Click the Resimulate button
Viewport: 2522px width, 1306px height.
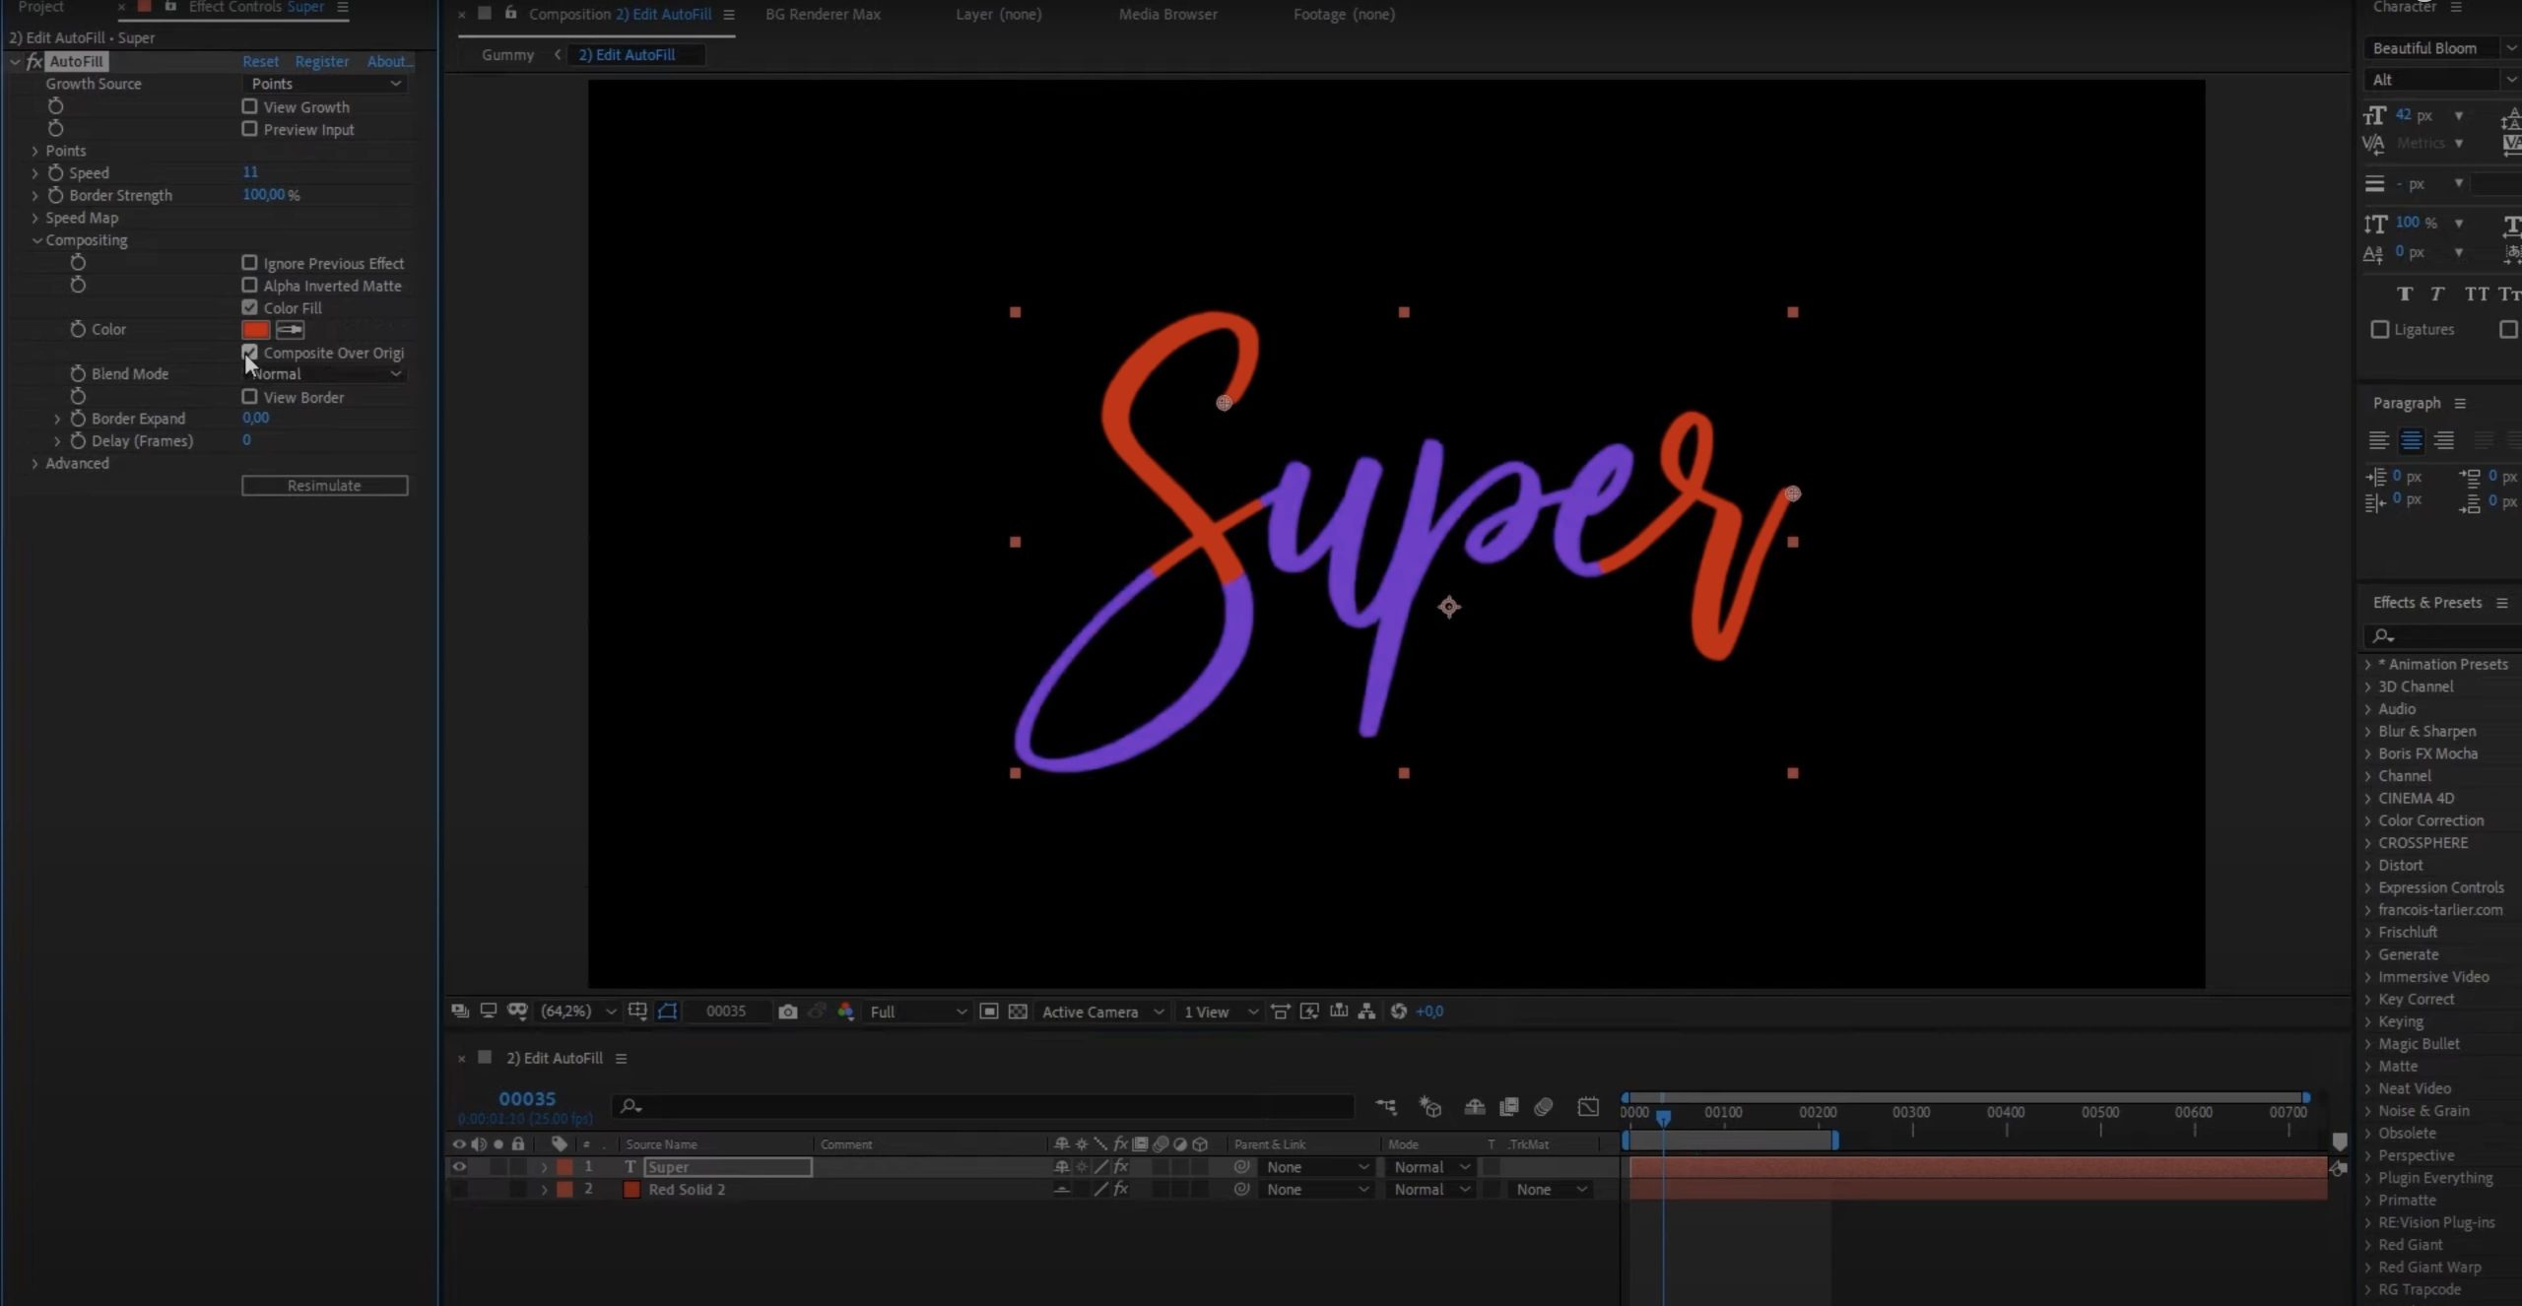325,485
